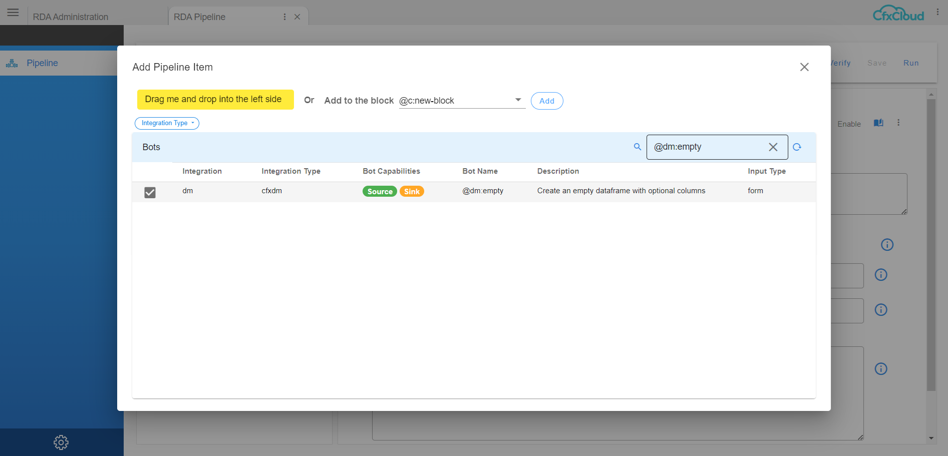Click the Add button next to the block selector

coord(546,101)
